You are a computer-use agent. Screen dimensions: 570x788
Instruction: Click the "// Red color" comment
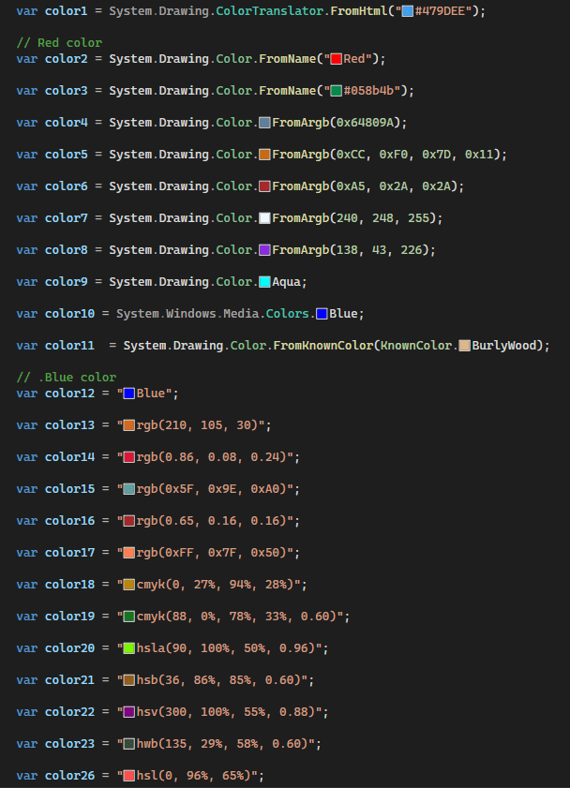(x=59, y=43)
